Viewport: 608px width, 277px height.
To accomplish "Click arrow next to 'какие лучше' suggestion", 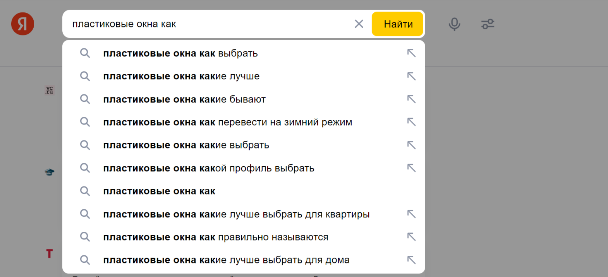I will click(x=411, y=76).
